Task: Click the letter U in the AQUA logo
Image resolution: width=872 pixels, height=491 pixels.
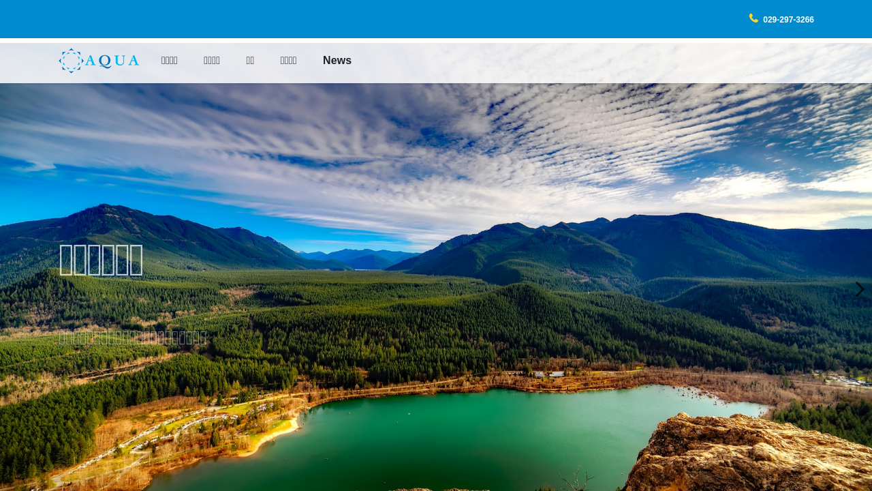Action: [x=119, y=61]
